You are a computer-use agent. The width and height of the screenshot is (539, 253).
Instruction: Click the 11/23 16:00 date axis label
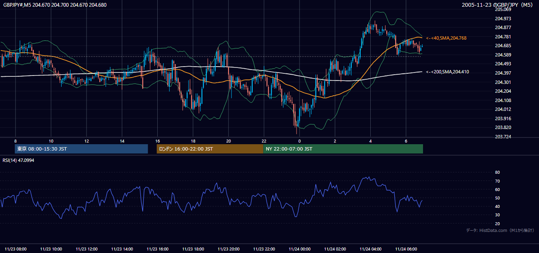(157, 249)
